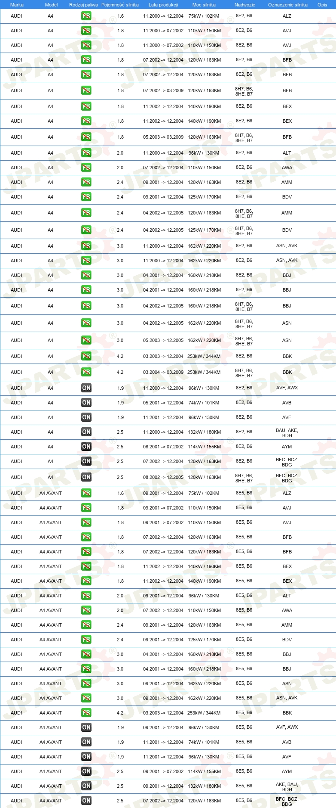
Task: Click PB icon in A4 Avant 2.0 ALT row
Action: click(x=86, y=596)
